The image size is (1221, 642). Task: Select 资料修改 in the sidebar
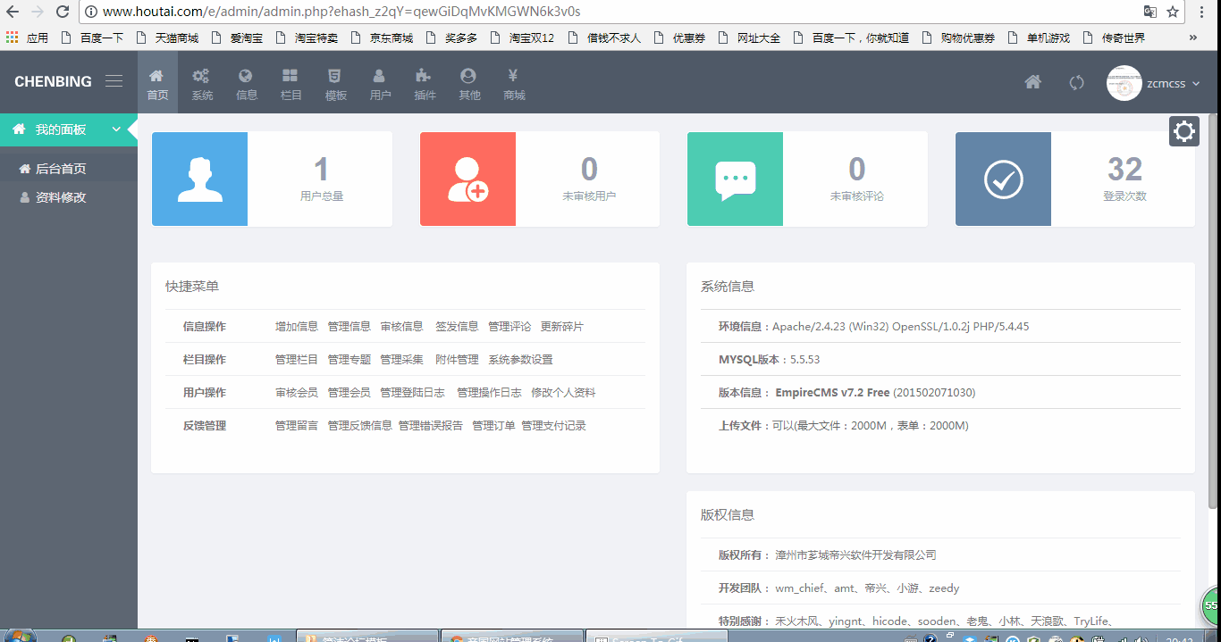69,197
